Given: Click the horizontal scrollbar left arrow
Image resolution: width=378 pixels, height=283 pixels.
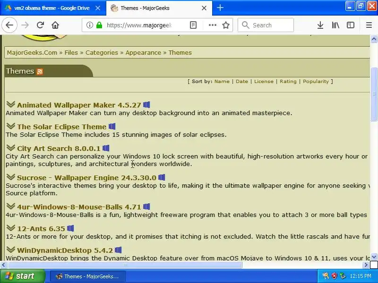Looking at the screenshot, I should (x=3, y=265).
